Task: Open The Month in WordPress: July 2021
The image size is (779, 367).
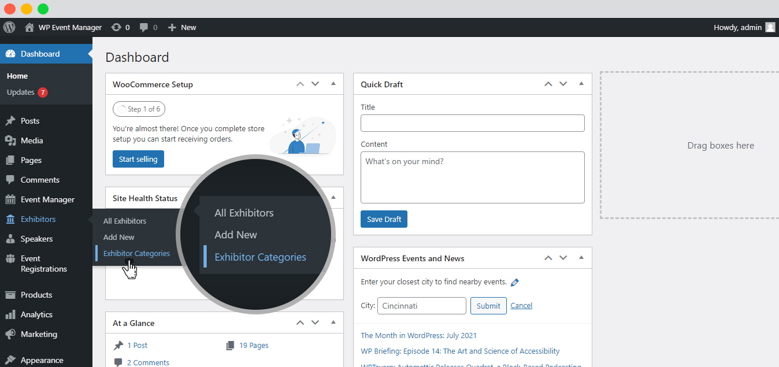Action: tap(418, 335)
